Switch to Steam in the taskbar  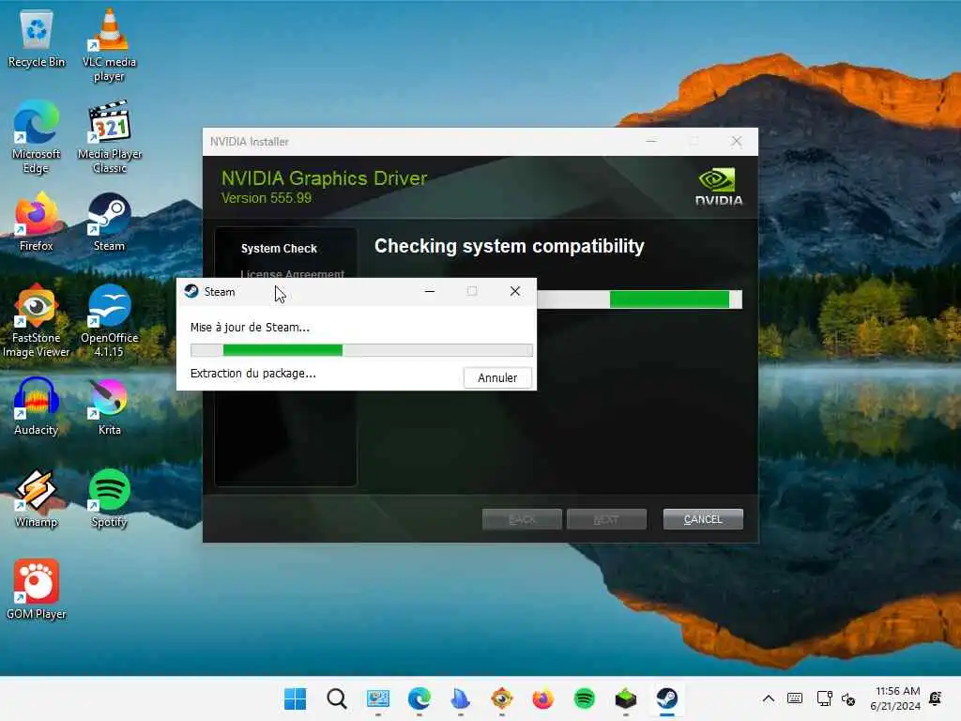click(x=667, y=698)
